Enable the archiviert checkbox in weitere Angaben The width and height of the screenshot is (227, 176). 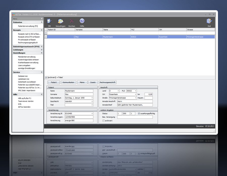[x=103, y=121]
